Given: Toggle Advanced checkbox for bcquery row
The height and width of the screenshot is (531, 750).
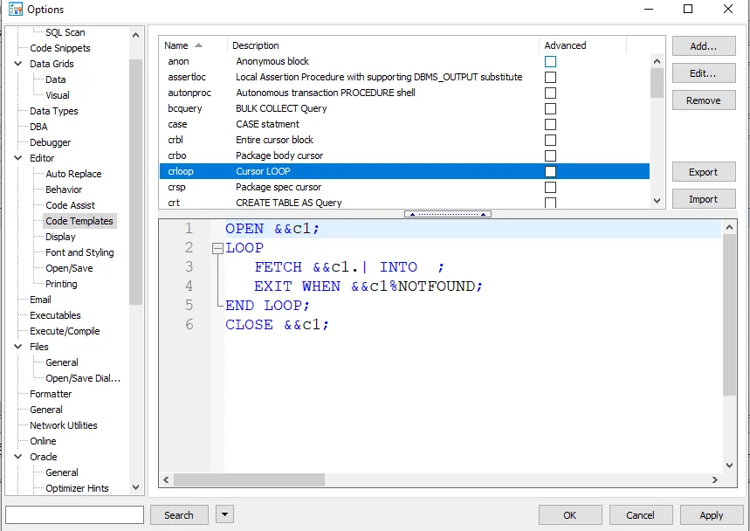Looking at the screenshot, I should click(550, 109).
